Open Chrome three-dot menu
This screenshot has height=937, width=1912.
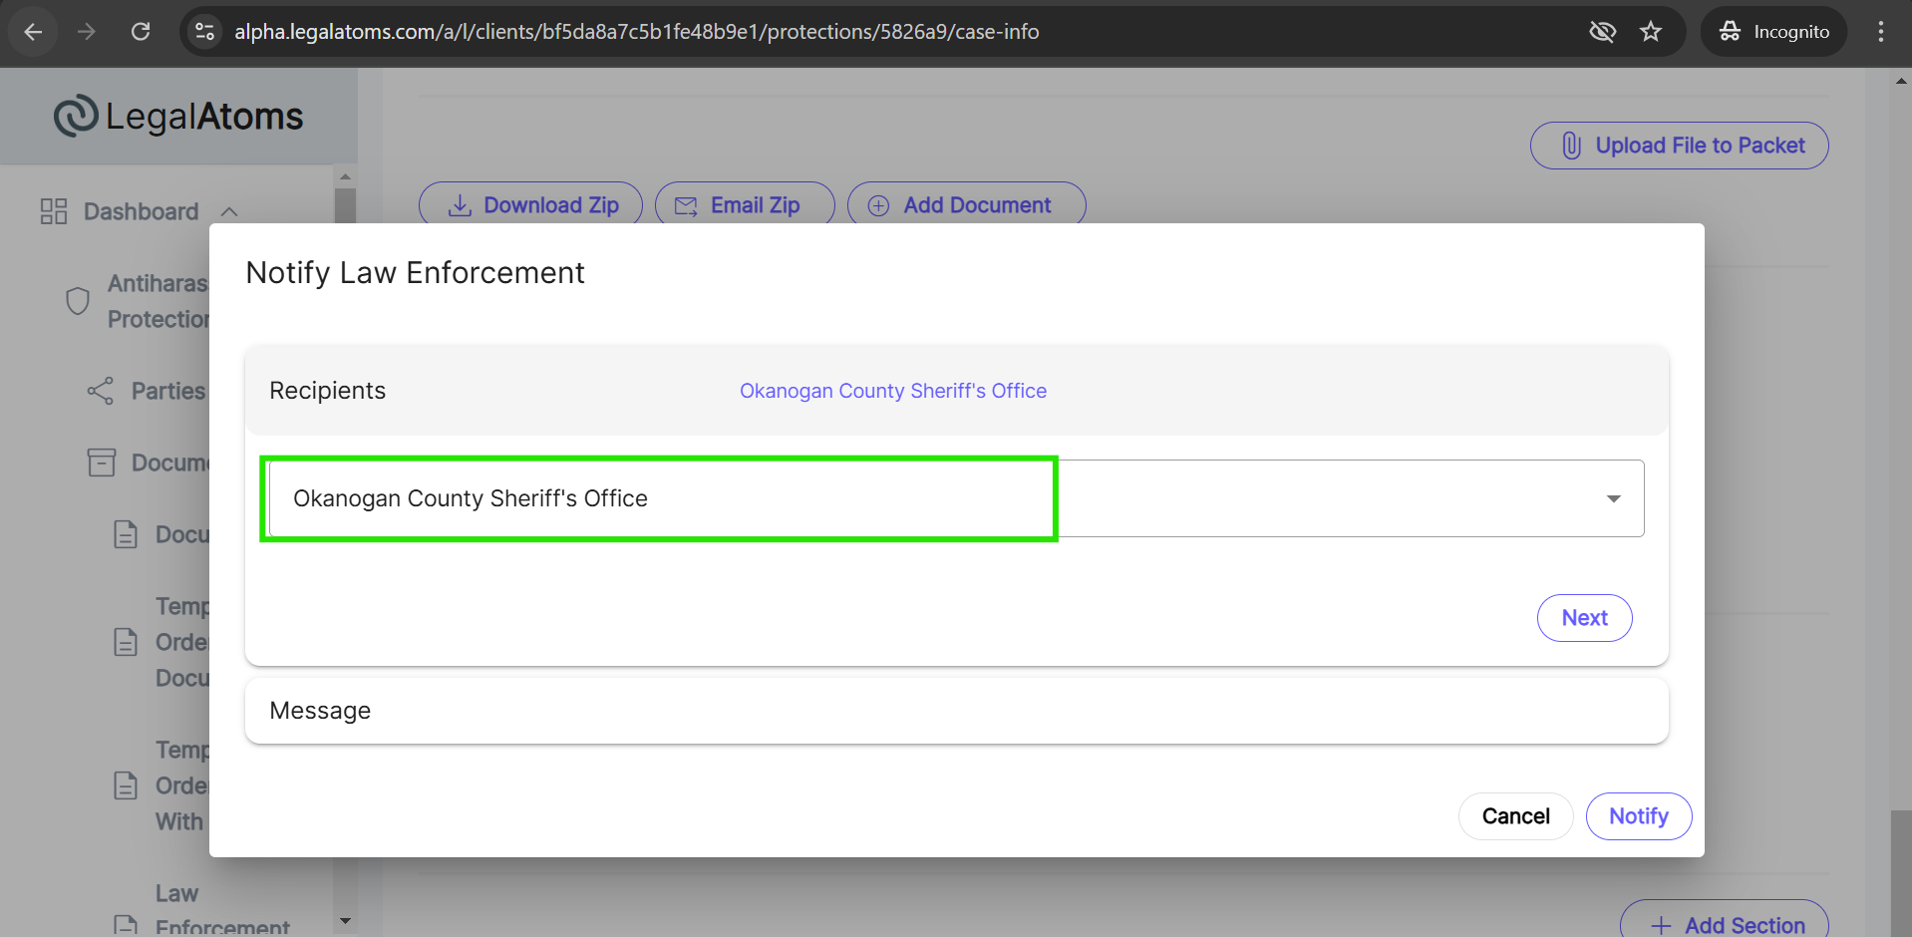[x=1881, y=32]
